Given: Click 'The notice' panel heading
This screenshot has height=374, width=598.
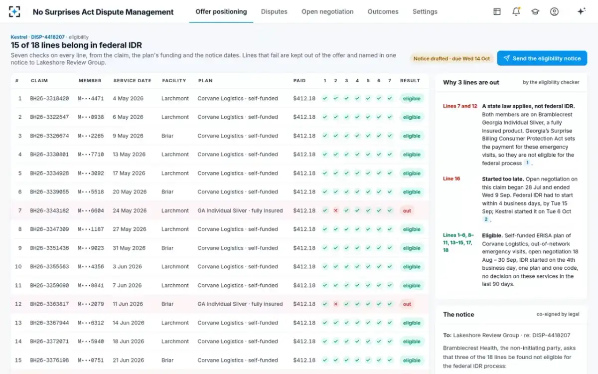Looking at the screenshot, I should [458, 315].
